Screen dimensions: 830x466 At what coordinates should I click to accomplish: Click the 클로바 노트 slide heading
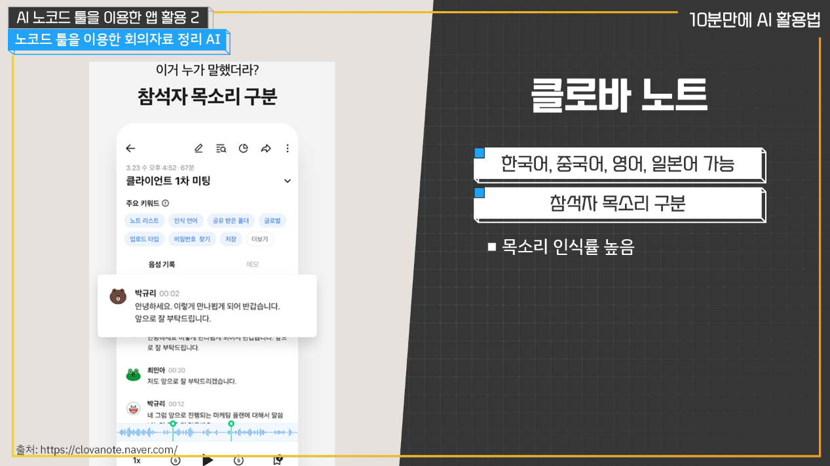pyautogui.click(x=618, y=96)
